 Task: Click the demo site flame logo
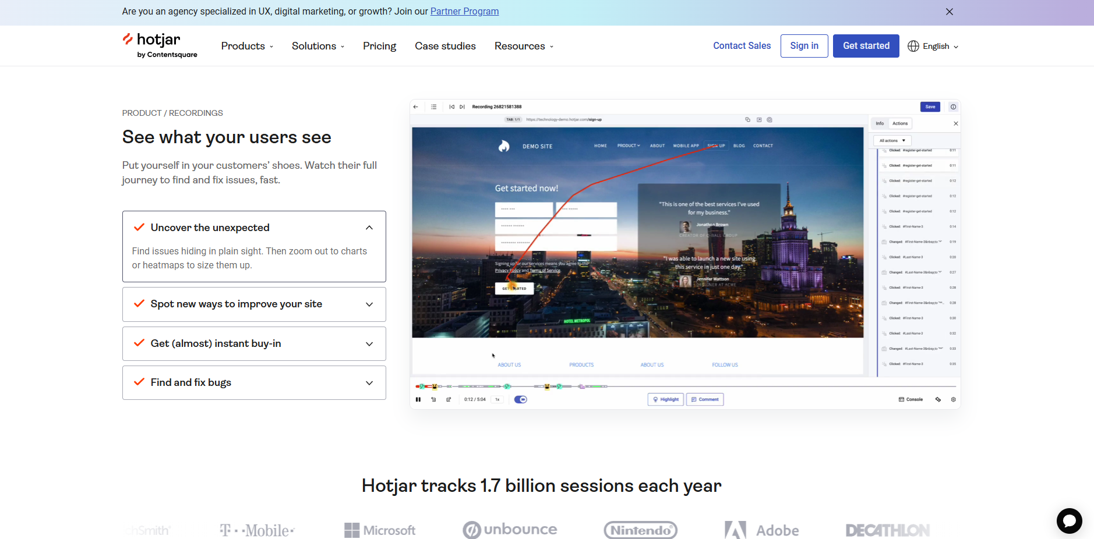(x=504, y=146)
